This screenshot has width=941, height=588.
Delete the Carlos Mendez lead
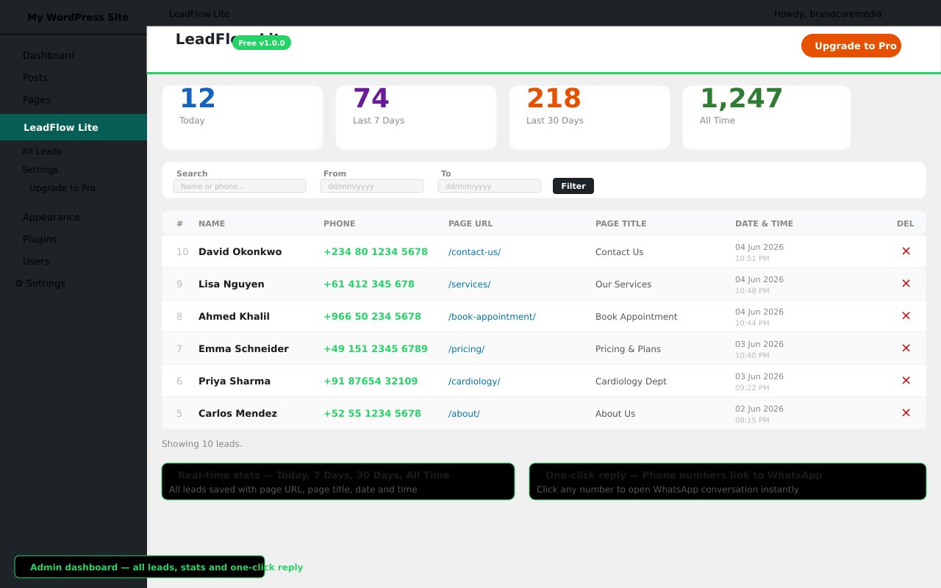point(906,413)
